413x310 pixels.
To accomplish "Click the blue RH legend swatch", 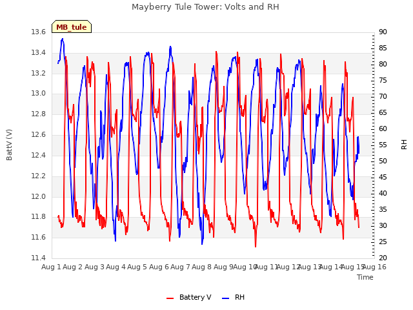I will [226, 298].
